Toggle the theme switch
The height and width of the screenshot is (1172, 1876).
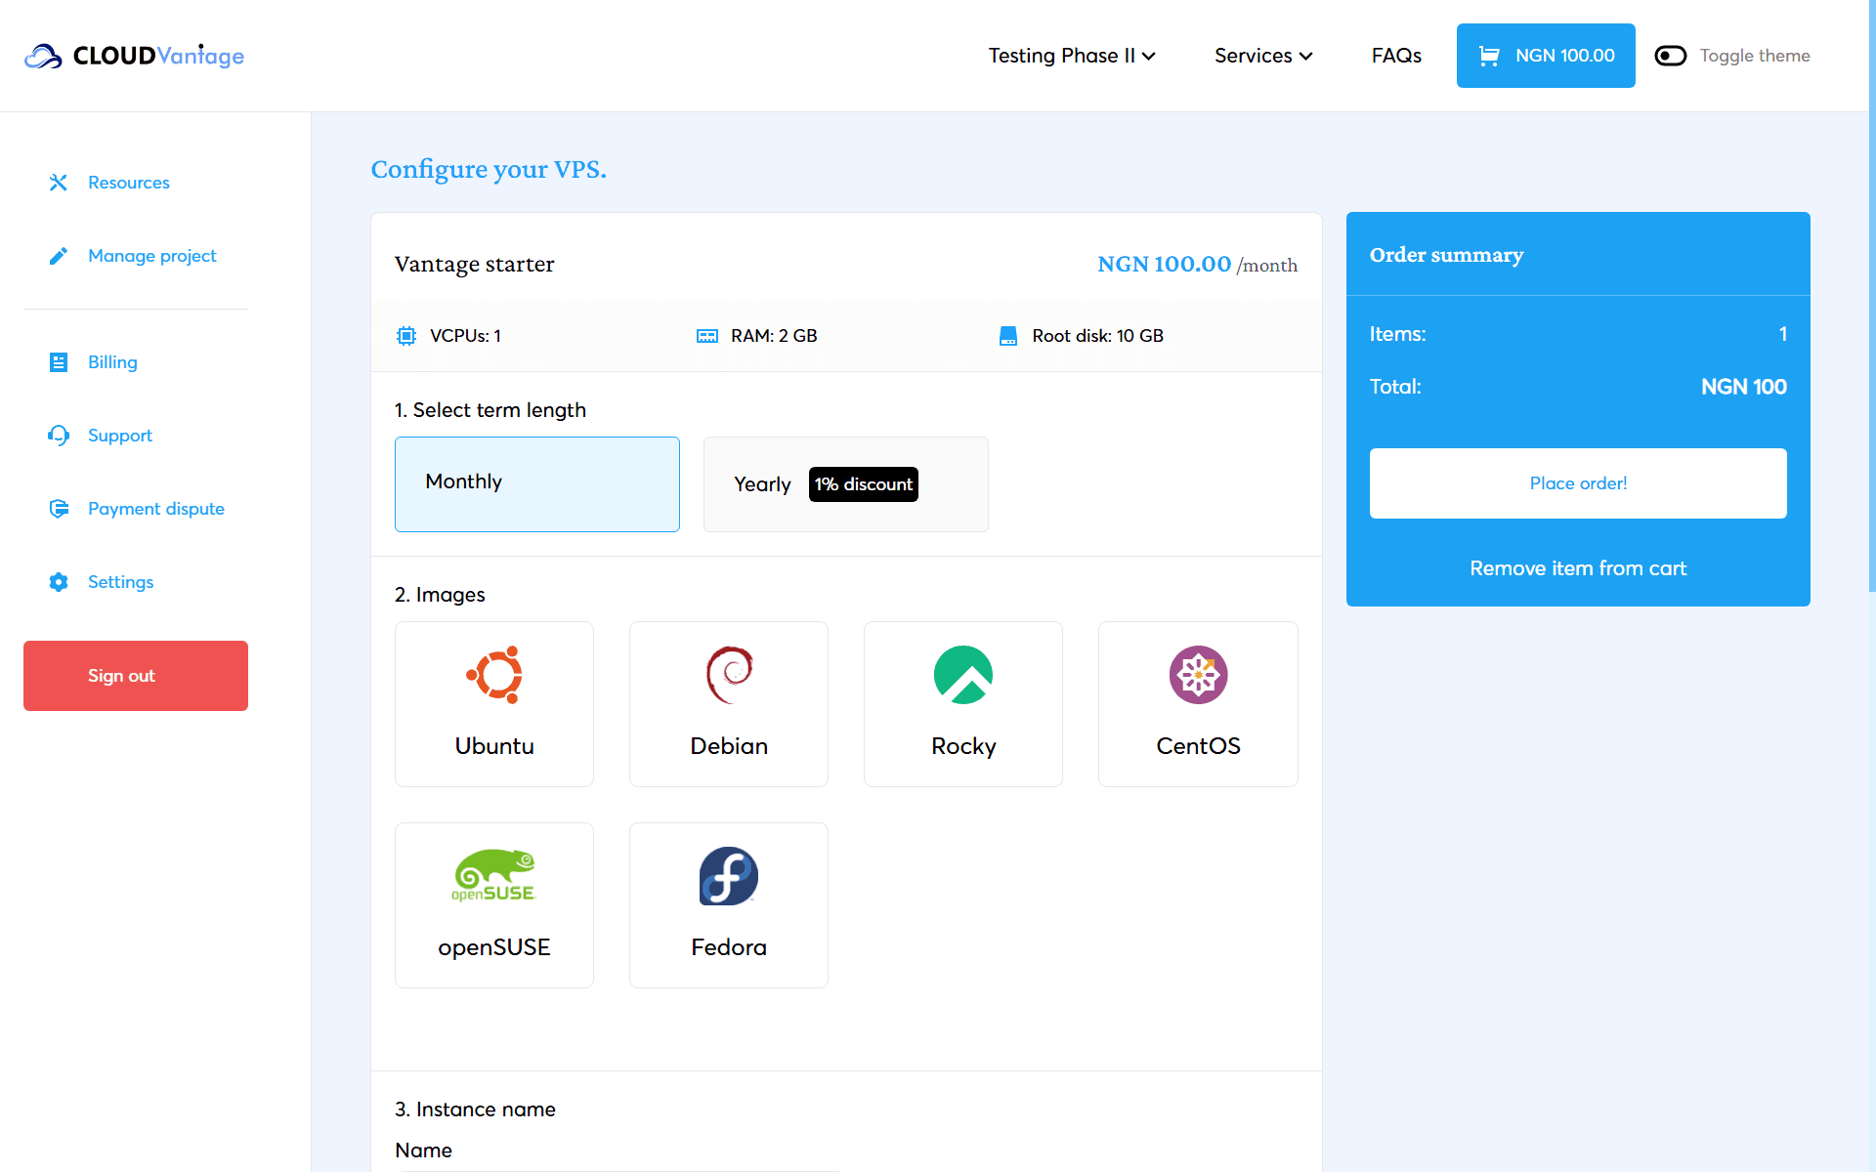click(x=1670, y=56)
